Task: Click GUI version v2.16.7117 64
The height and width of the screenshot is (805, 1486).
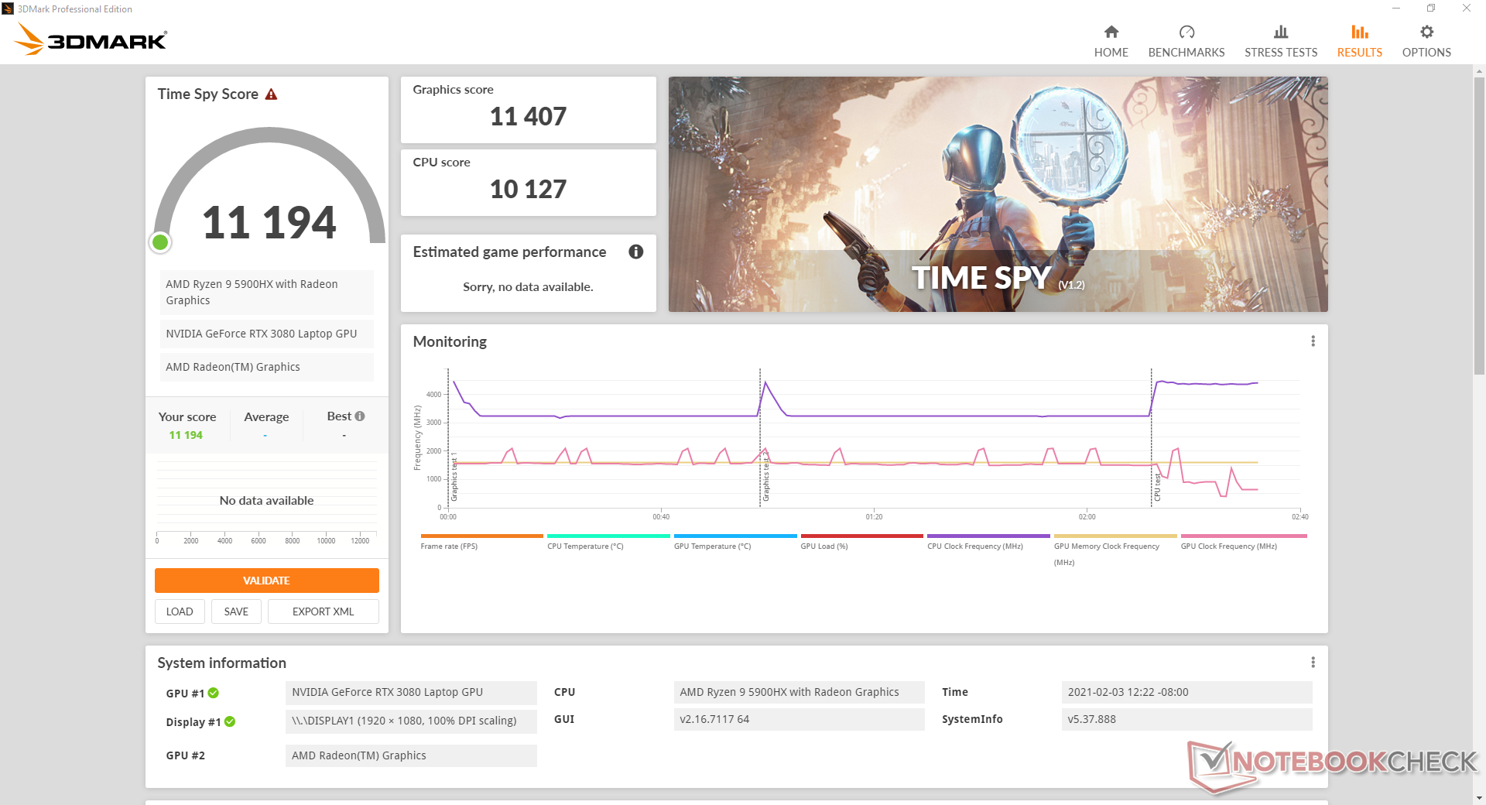Action: pyautogui.click(x=799, y=719)
